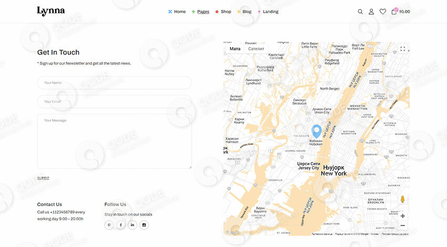This screenshot has width=447, height=247.
Task: Zoom in on the map
Action: click(402, 216)
